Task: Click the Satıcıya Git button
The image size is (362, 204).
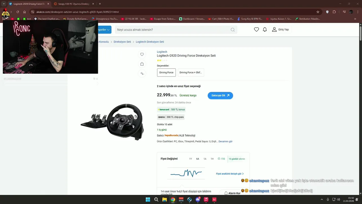Action: 220,95
